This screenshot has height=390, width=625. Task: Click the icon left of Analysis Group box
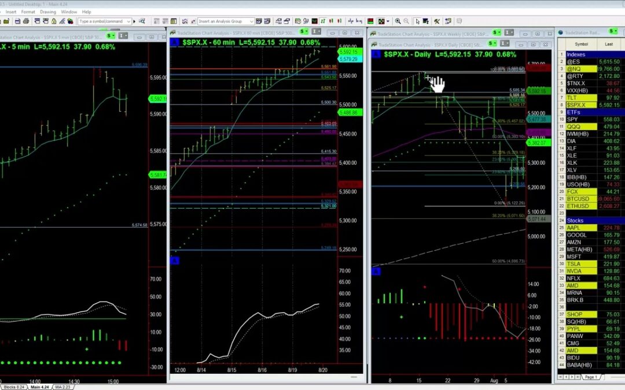(193, 21)
